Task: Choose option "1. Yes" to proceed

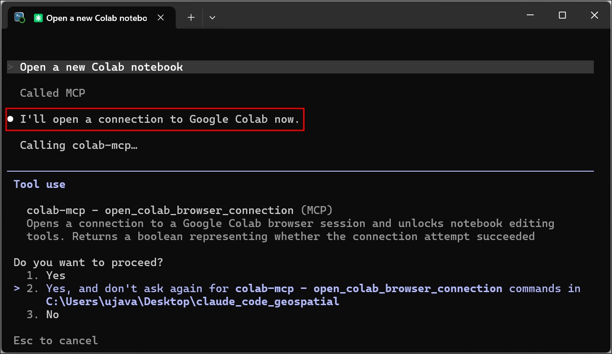Action: pyautogui.click(x=46, y=275)
